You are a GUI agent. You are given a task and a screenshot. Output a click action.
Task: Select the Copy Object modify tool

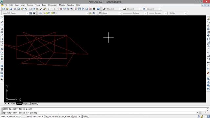208,22
